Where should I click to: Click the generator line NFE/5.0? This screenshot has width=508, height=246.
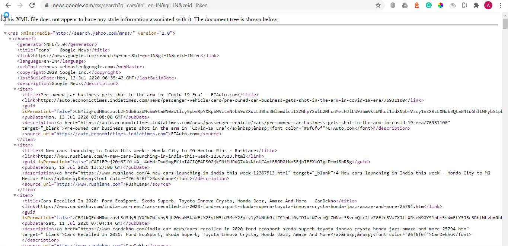click(x=57, y=44)
